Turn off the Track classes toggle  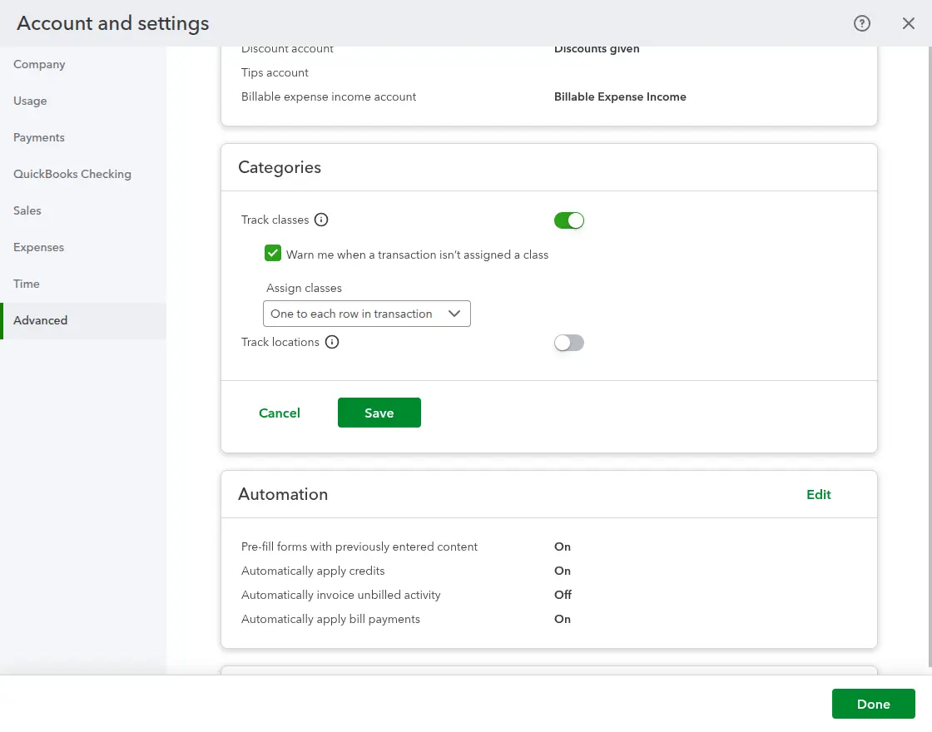(x=569, y=220)
